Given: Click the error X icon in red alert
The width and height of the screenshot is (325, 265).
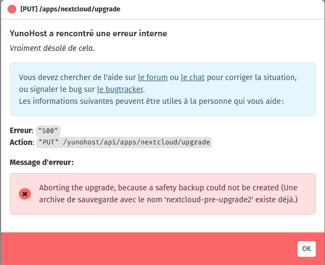Looking at the screenshot, I should click(25, 194).
